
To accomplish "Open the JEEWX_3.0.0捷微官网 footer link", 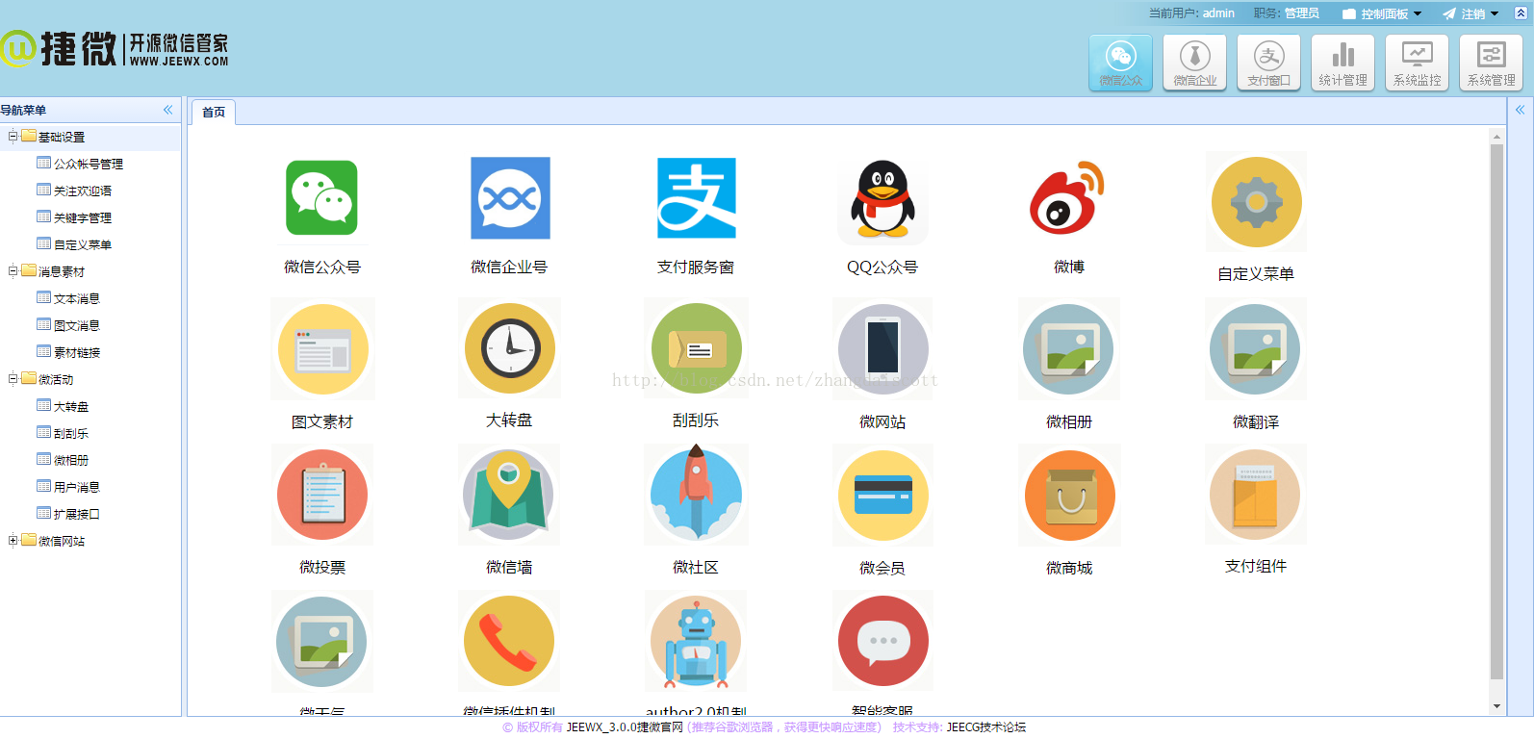I will (x=625, y=727).
